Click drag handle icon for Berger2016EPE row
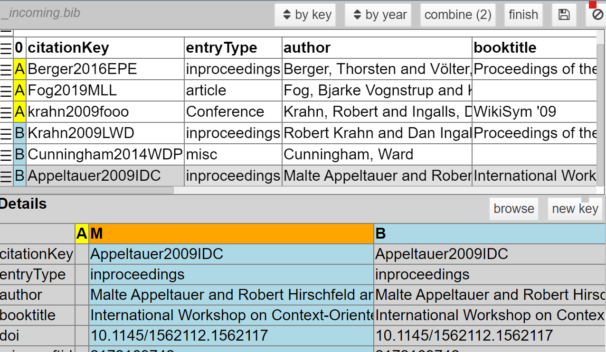Screen dimensions: 606x352 [6, 69]
